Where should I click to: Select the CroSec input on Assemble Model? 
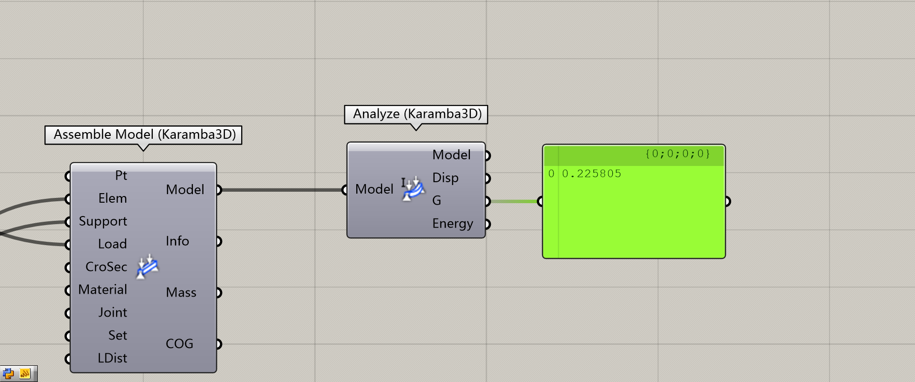(x=106, y=267)
